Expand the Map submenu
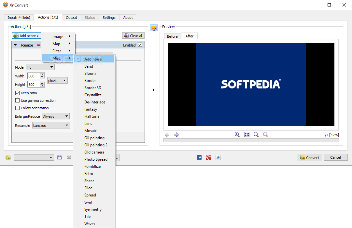This screenshot has width=352, height=228. (58, 44)
